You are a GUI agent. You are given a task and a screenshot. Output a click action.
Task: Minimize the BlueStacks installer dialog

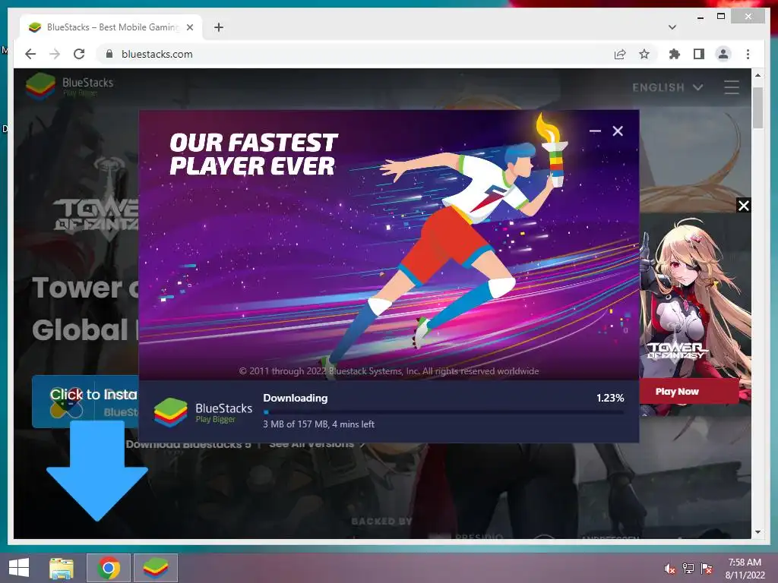point(595,131)
